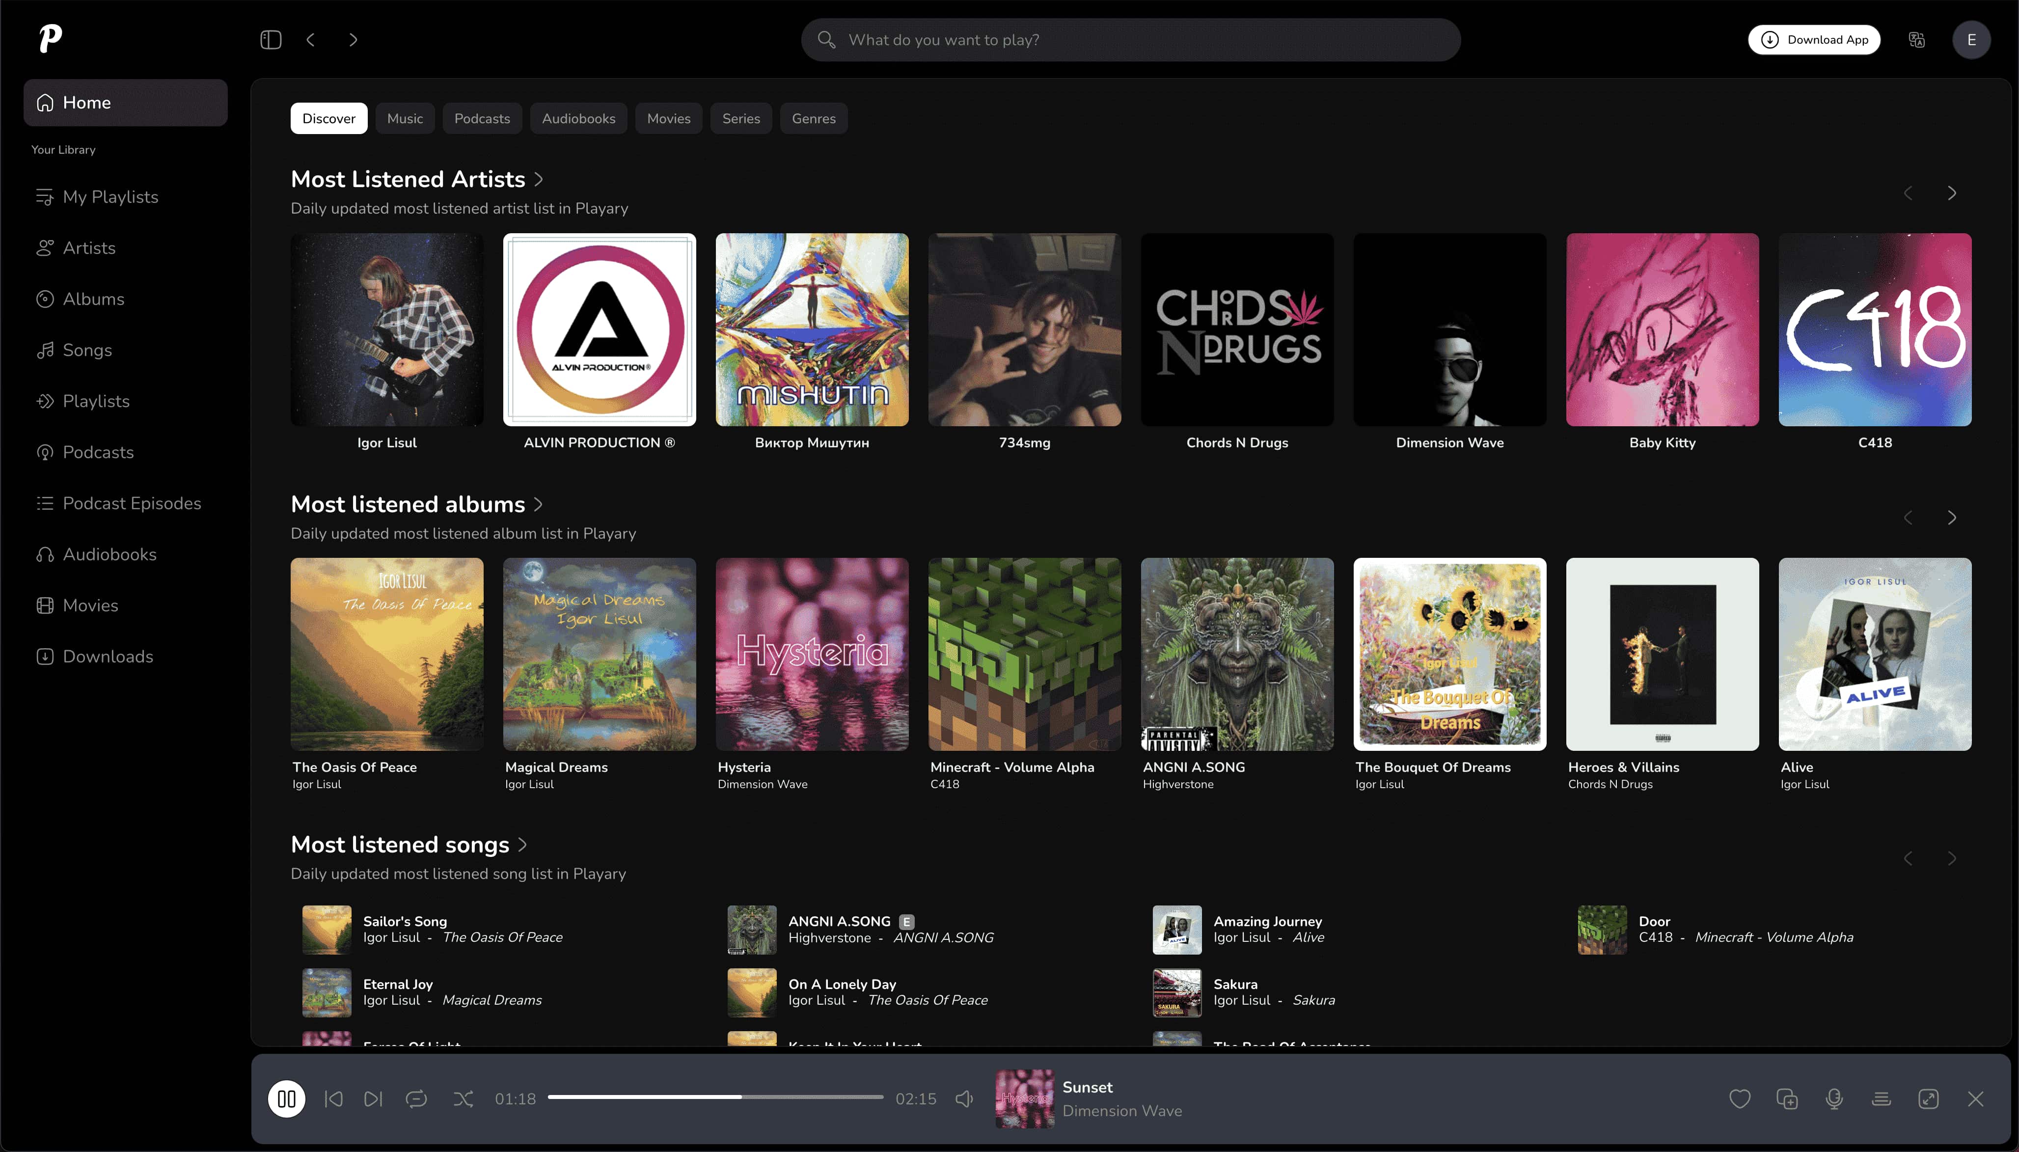Screen dimensions: 2019x1152
Task: Play Door by C418
Action: coord(1654,921)
